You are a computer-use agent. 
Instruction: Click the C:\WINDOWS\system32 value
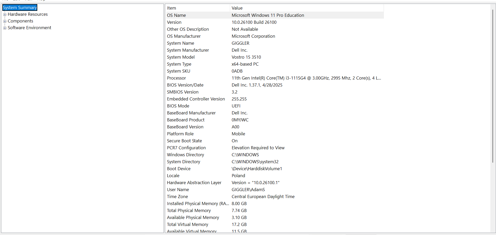pyautogui.click(x=255, y=162)
